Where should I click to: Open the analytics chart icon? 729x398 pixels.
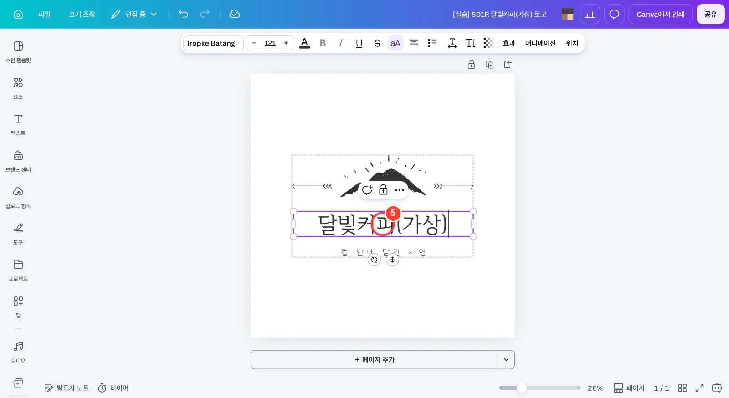pyautogui.click(x=590, y=14)
